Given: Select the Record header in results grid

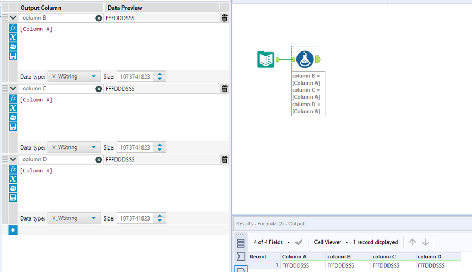Looking at the screenshot, I should point(264,257).
